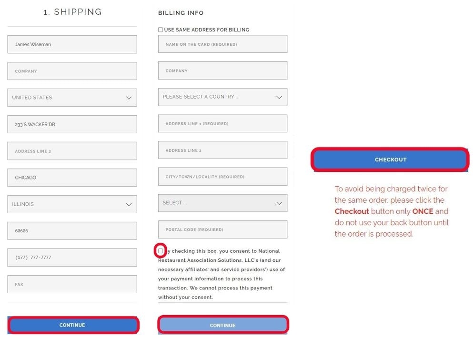Click the shipping Company field
The width and height of the screenshot is (474, 338).
pos(72,71)
